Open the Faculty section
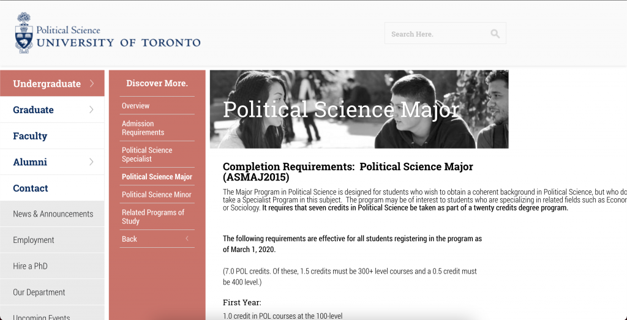Viewport: 627px width, 320px height. pos(30,136)
